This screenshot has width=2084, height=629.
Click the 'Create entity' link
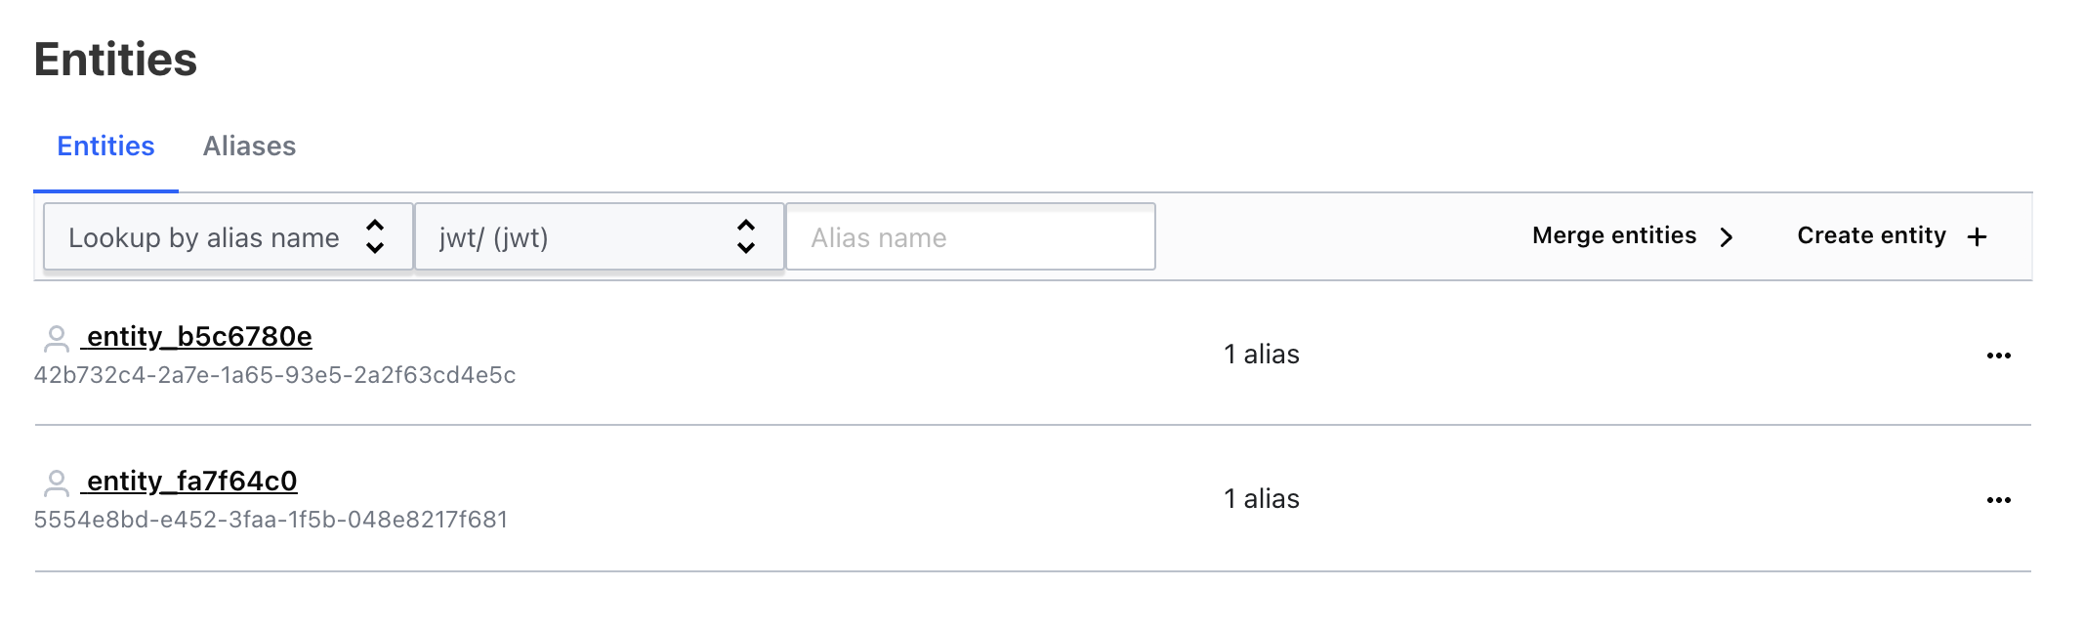1871,235
